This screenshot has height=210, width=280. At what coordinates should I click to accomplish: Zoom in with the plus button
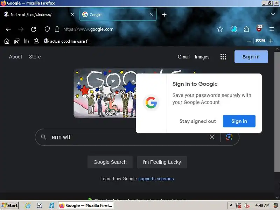click(x=271, y=41)
